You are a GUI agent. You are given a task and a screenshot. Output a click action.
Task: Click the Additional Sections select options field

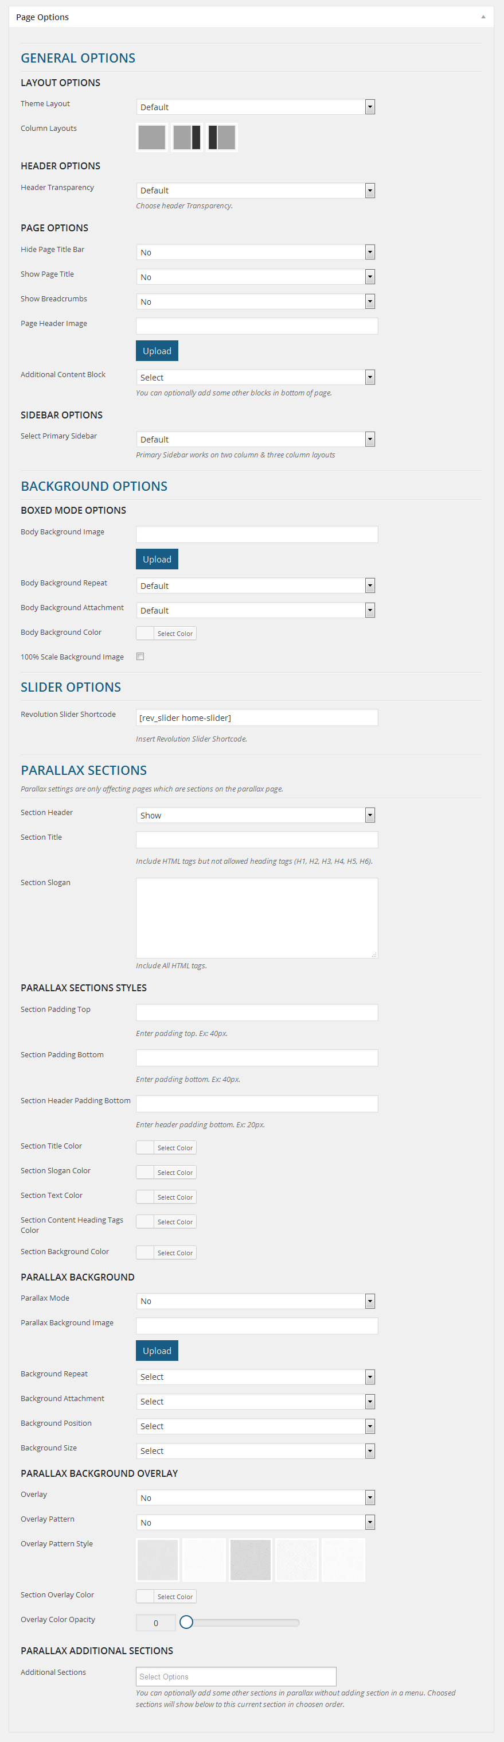tap(236, 1676)
